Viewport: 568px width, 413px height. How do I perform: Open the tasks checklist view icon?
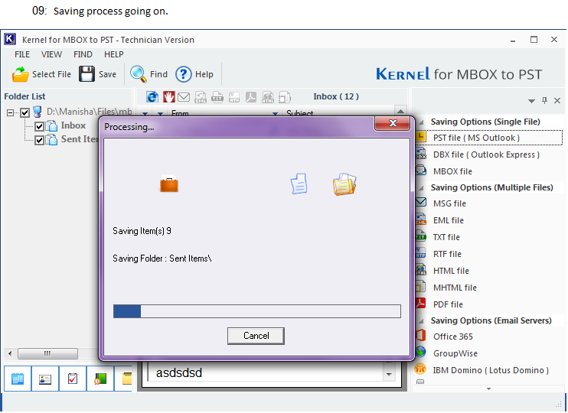coord(73,379)
